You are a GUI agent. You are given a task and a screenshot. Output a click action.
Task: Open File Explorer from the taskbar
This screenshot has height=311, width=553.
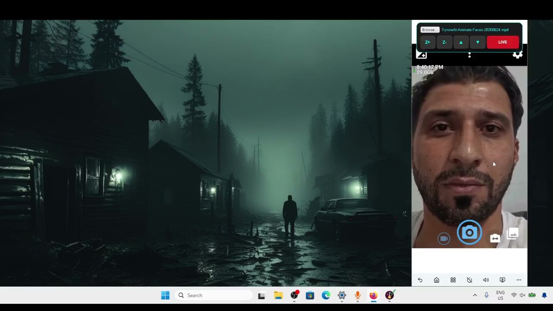278,295
